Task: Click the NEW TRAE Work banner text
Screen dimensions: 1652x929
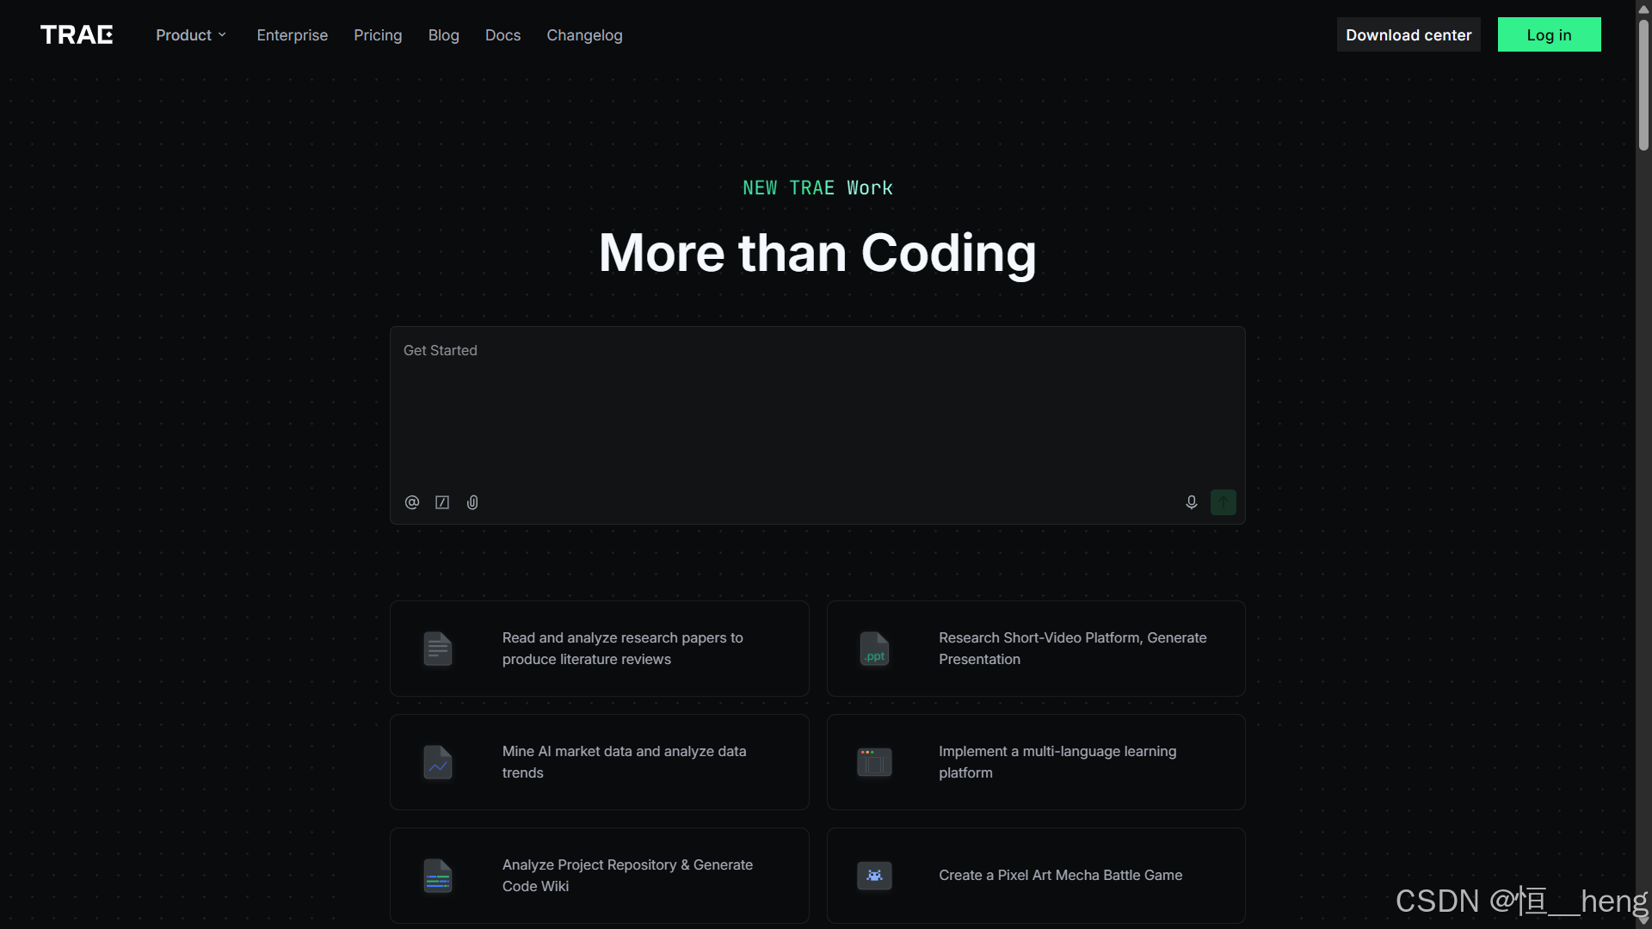Action: pyautogui.click(x=817, y=188)
